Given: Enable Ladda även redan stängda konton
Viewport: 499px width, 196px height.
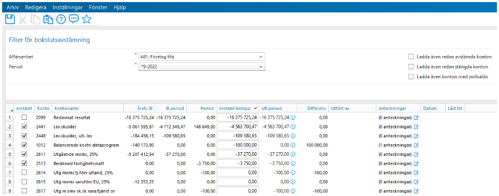Looking at the screenshot, I should click(411, 67).
